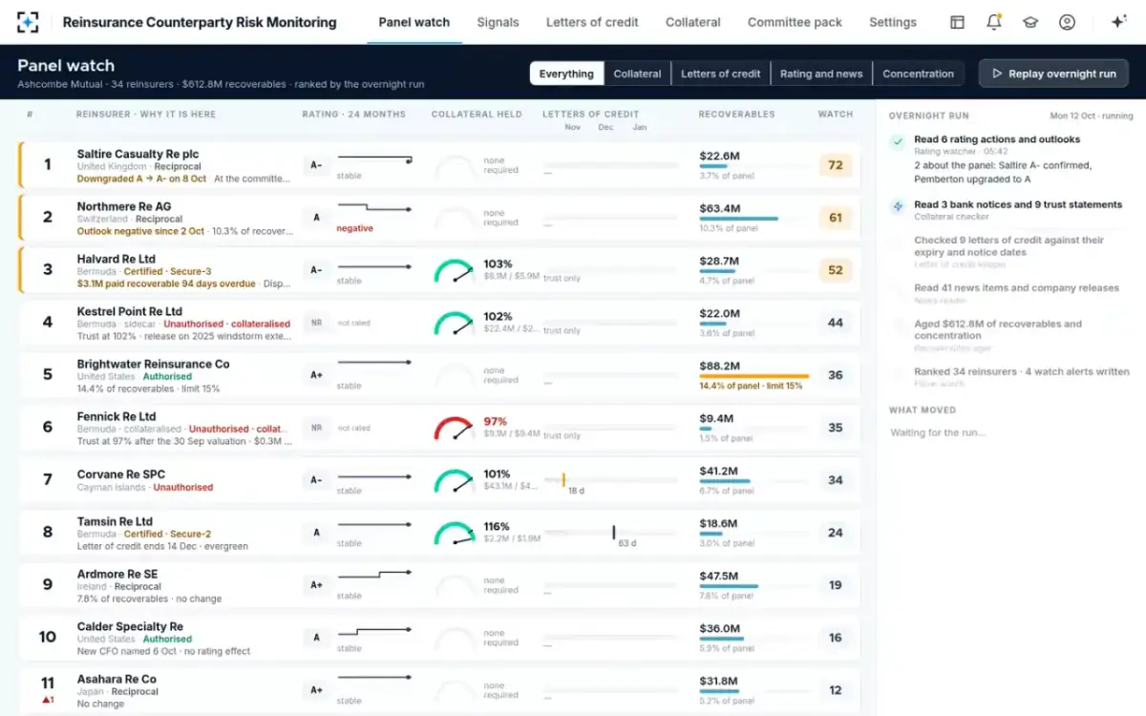Open the Committee pack tab
This screenshot has width=1146, height=716.
795,22
